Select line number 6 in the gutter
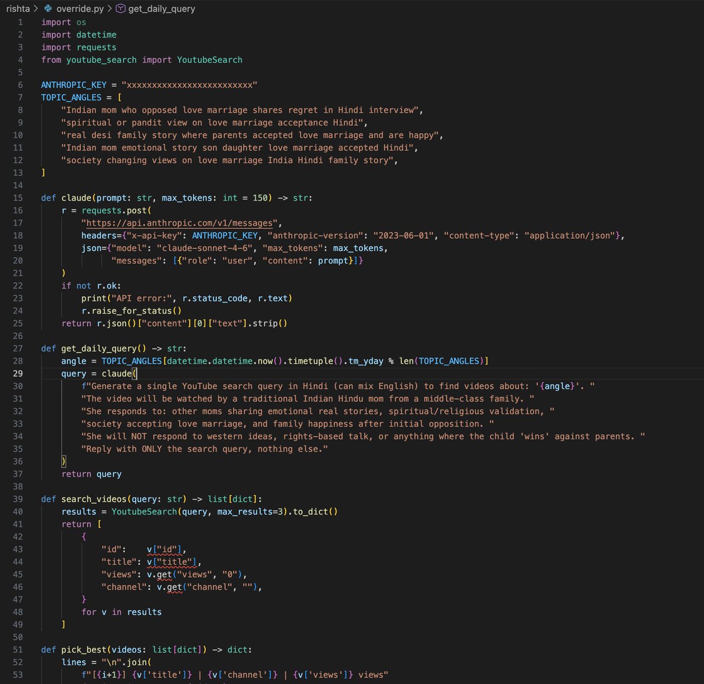This screenshot has height=684, width=704. tap(21, 85)
